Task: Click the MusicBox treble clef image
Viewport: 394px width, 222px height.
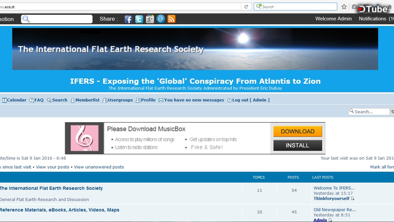Action: point(84,138)
